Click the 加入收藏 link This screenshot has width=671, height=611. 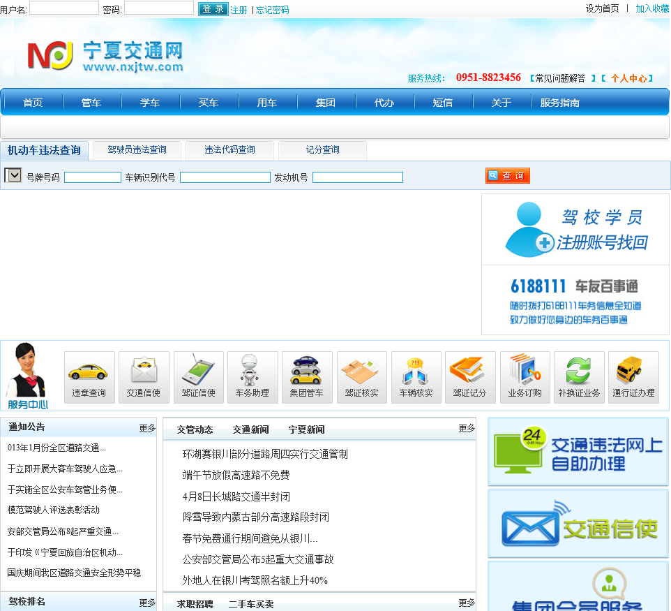[652, 8]
